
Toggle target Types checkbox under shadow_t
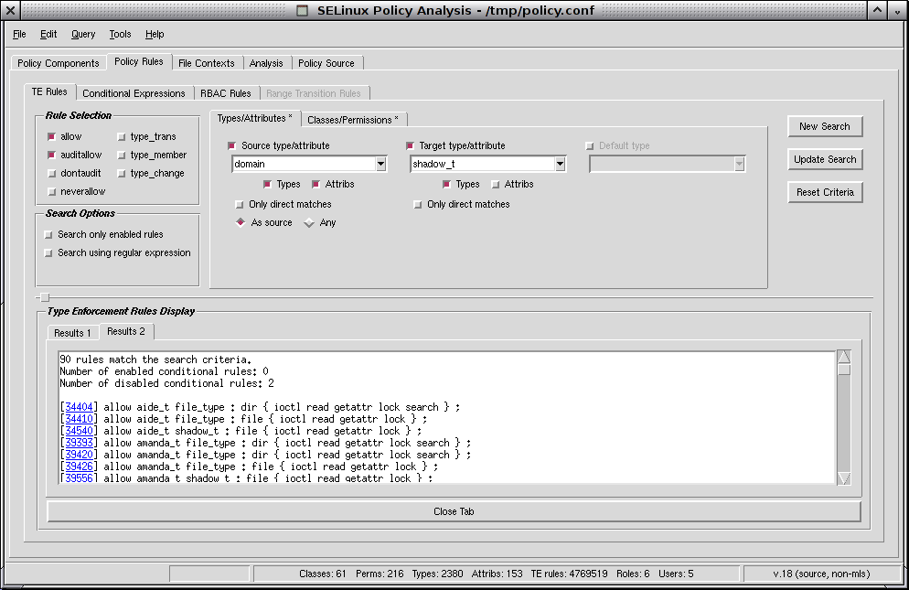[x=446, y=185]
